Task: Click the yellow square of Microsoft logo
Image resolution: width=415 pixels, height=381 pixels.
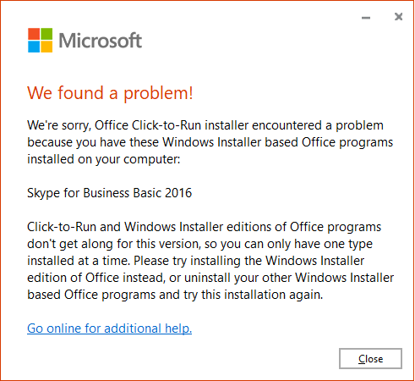Action: click(46, 47)
